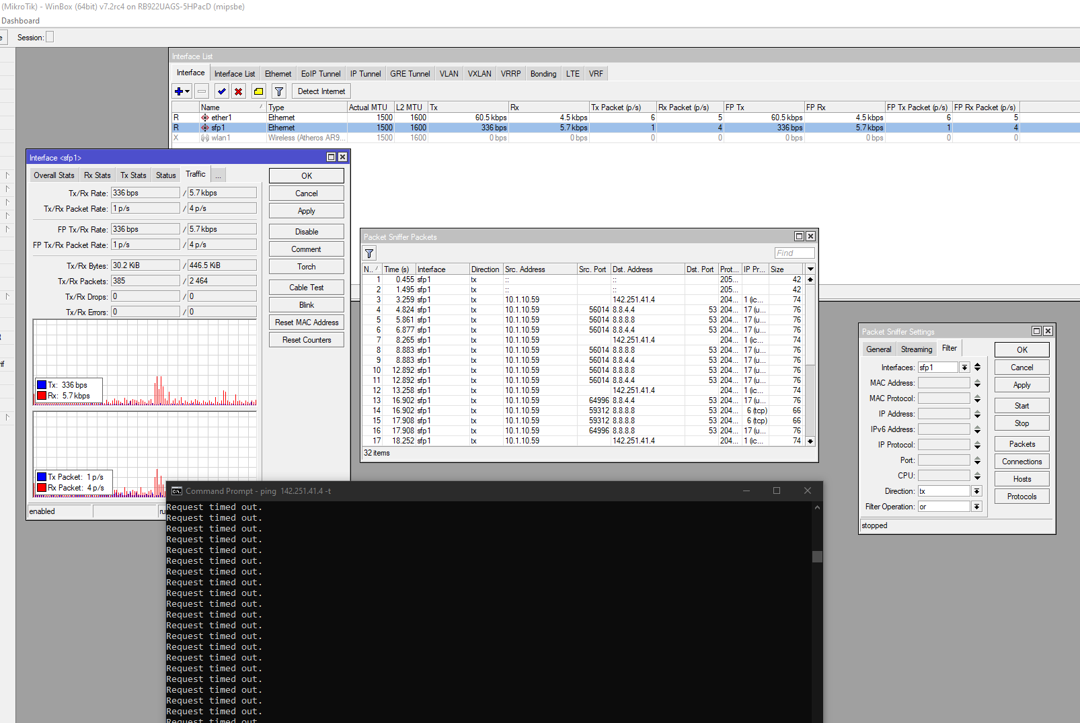The image size is (1080, 723).
Task: Expand the Port filter field
Action: [977, 460]
